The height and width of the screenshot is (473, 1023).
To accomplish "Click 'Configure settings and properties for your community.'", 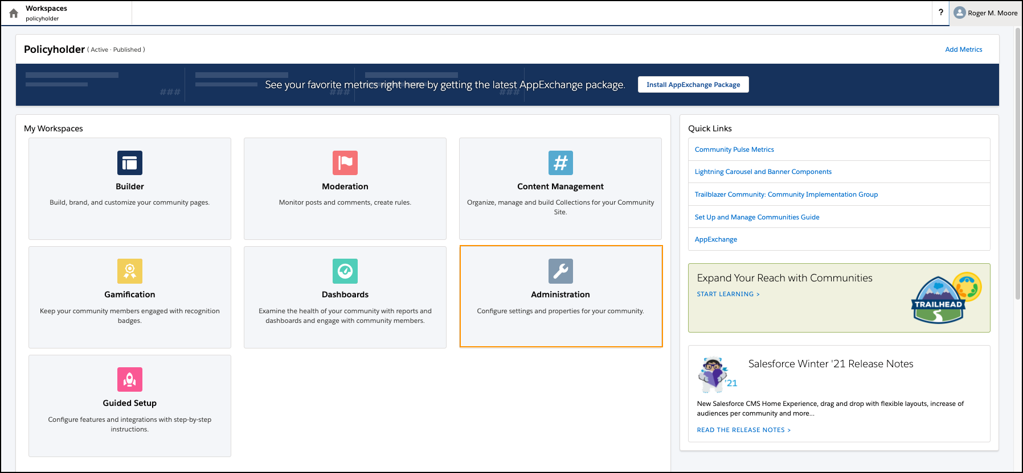I will click(x=560, y=311).
